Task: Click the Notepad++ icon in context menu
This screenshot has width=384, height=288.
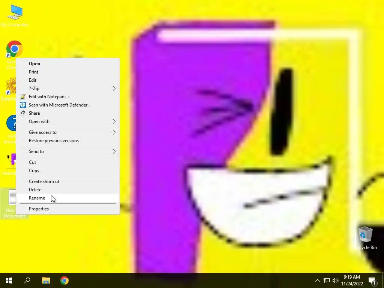Action: pyautogui.click(x=22, y=96)
